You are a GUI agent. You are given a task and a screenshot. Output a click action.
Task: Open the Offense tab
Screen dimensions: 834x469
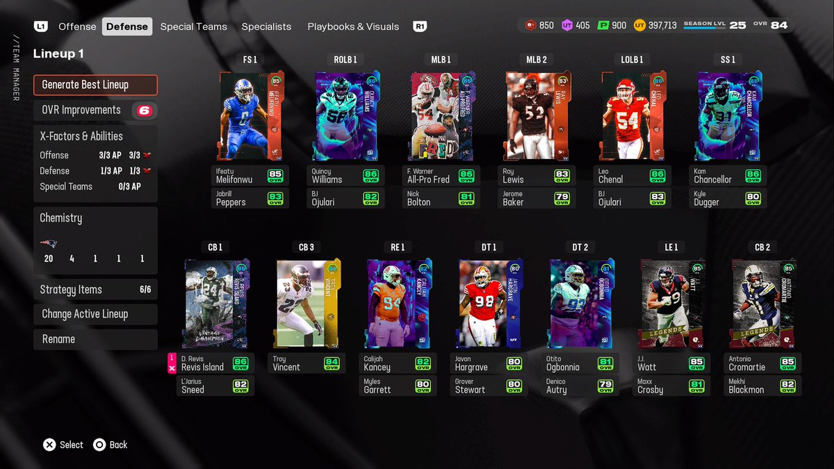[77, 26]
